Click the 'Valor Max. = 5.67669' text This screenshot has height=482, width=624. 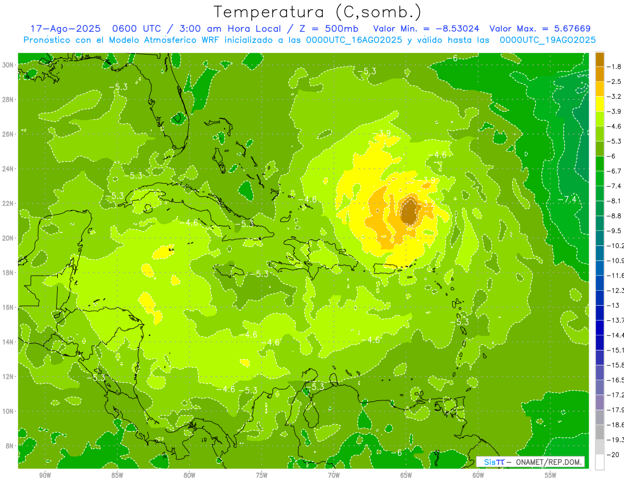coord(540,29)
